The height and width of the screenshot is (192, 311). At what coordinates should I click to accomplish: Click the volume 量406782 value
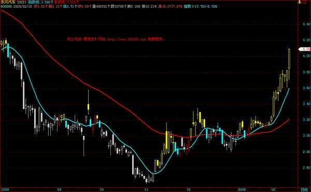(x=101, y=7)
